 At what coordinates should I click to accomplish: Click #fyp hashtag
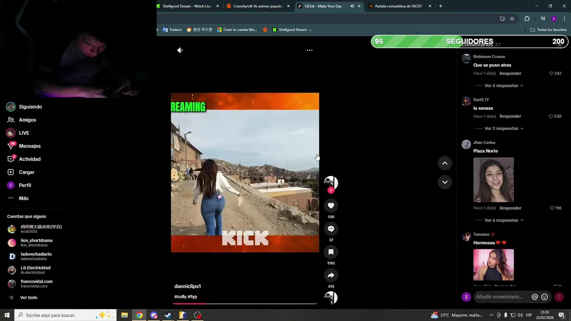[192, 297]
